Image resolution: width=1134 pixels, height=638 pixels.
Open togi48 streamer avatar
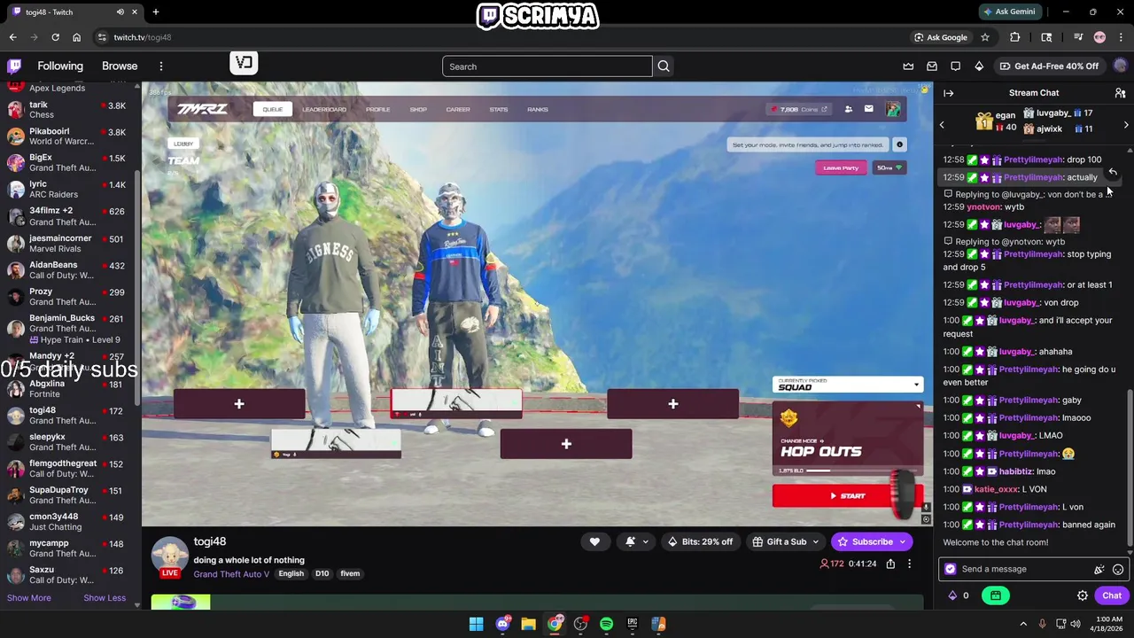click(x=169, y=556)
